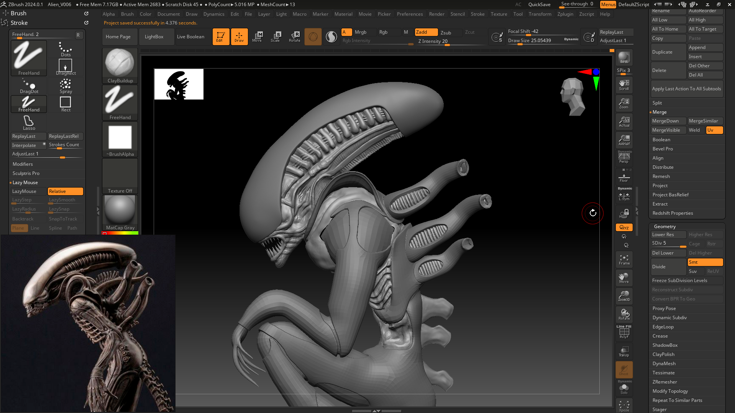Open the BrushAlpha selector
This screenshot has width=735, height=413.
click(x=120, y=139)
